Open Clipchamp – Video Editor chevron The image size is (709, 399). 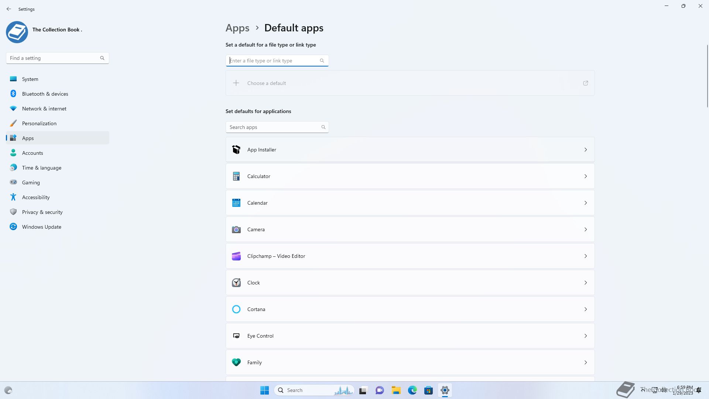tap(586, 256)
